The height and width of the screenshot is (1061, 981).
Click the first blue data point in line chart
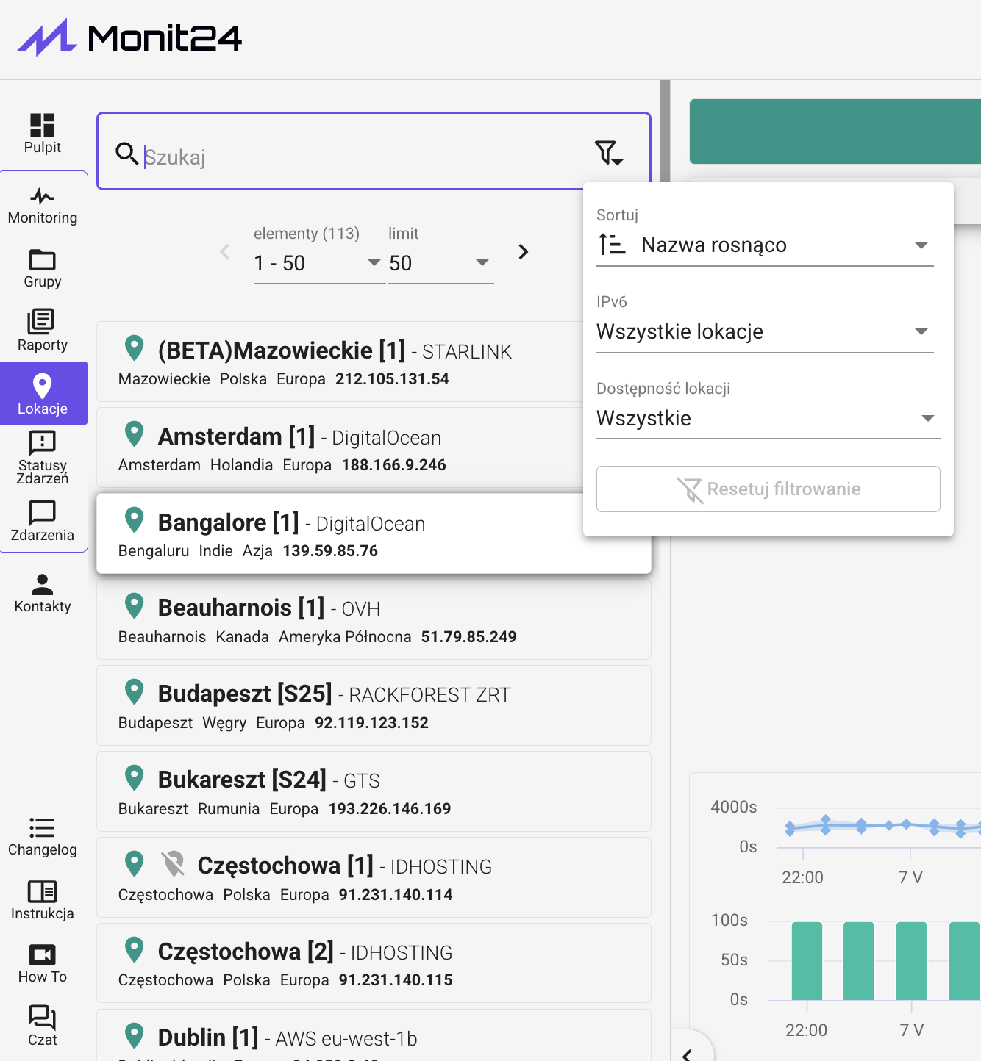coord(791,829)
